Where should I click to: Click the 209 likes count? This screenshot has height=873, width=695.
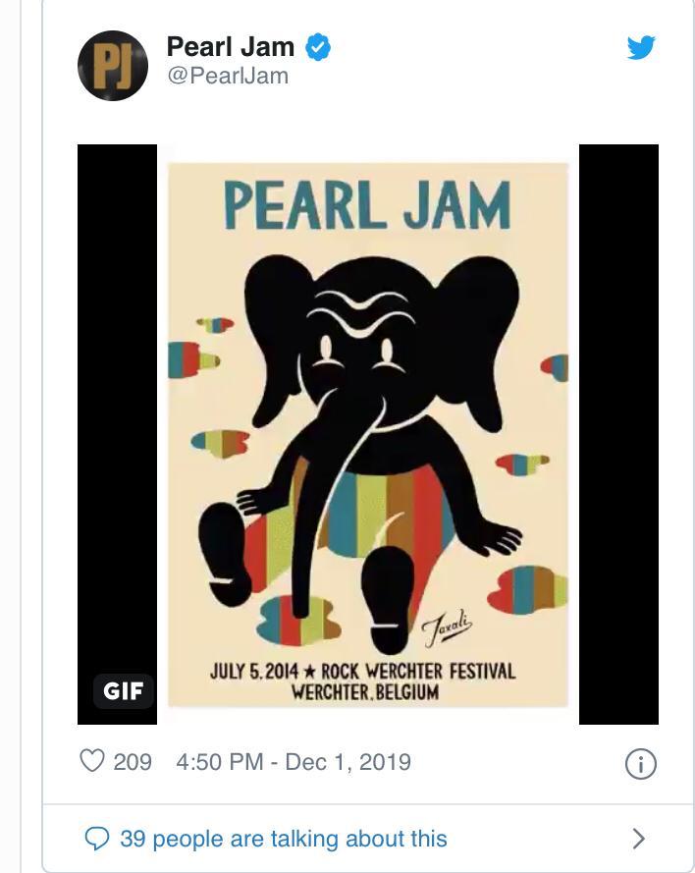[x=133, y=762]
